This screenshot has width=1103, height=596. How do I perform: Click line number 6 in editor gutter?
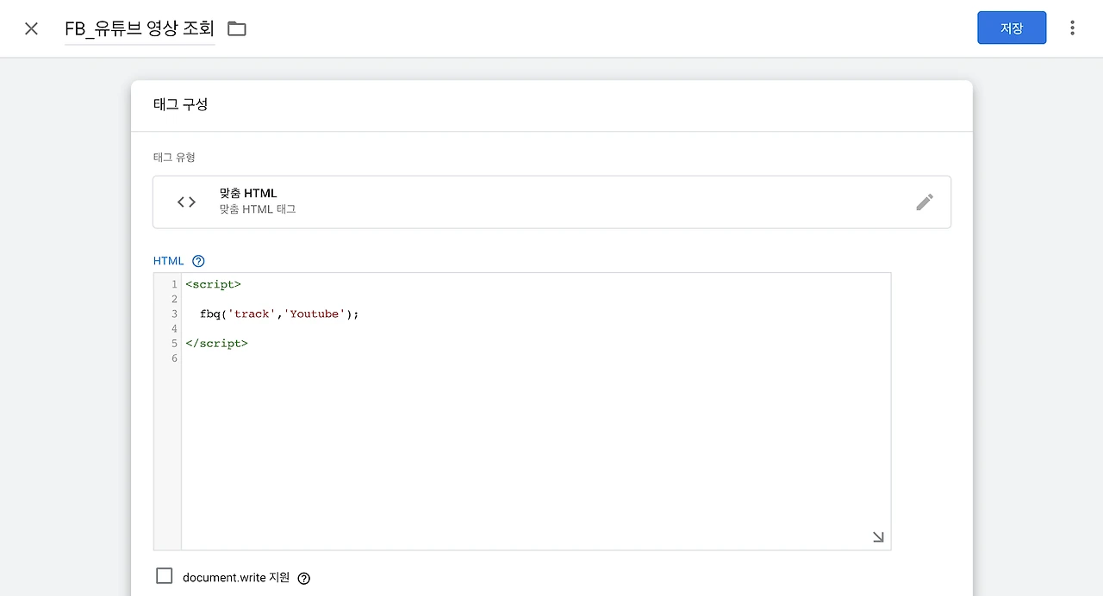[174, 358]
